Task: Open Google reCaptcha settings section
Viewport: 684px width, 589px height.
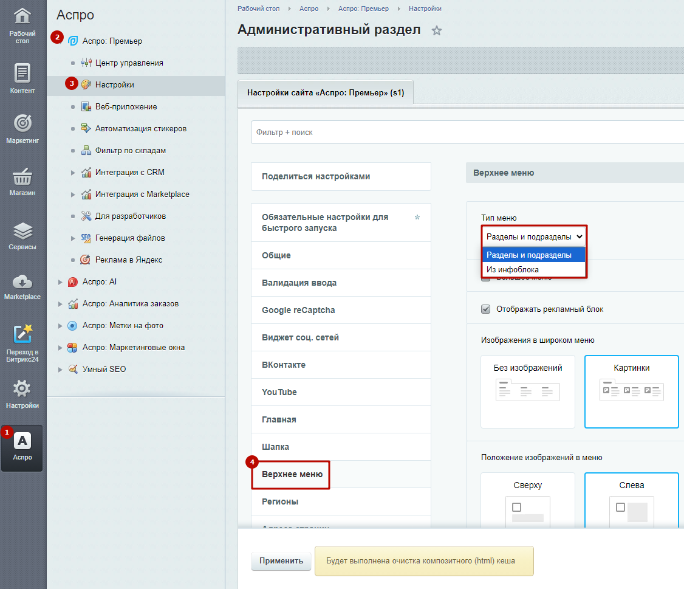Action: (x=341, y=310)
